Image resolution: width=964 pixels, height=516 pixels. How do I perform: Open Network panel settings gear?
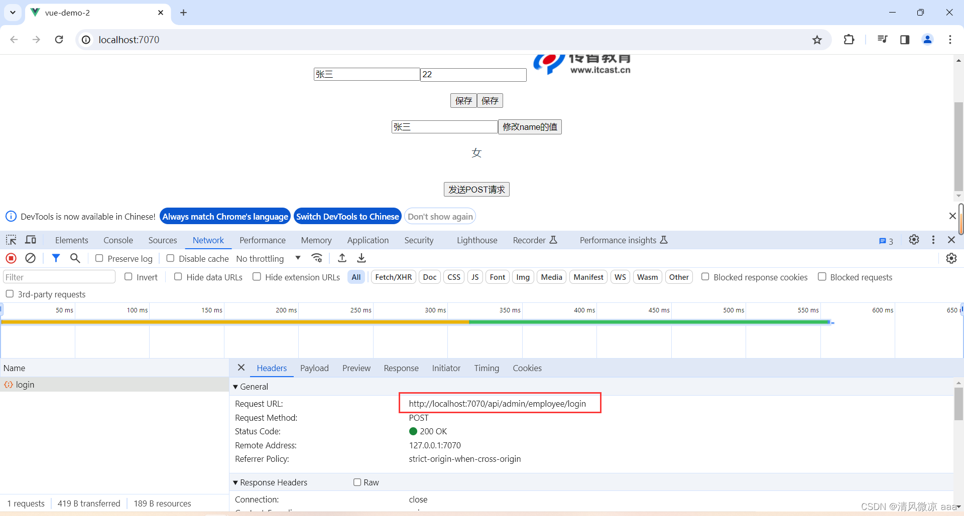tap(951, 258)
